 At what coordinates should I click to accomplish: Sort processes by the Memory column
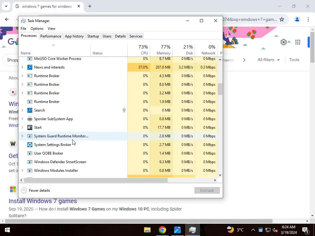[161, 50]
